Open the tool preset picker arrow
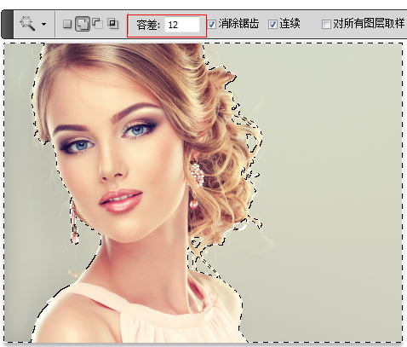407x347 pixels. [x=43, y=25]
